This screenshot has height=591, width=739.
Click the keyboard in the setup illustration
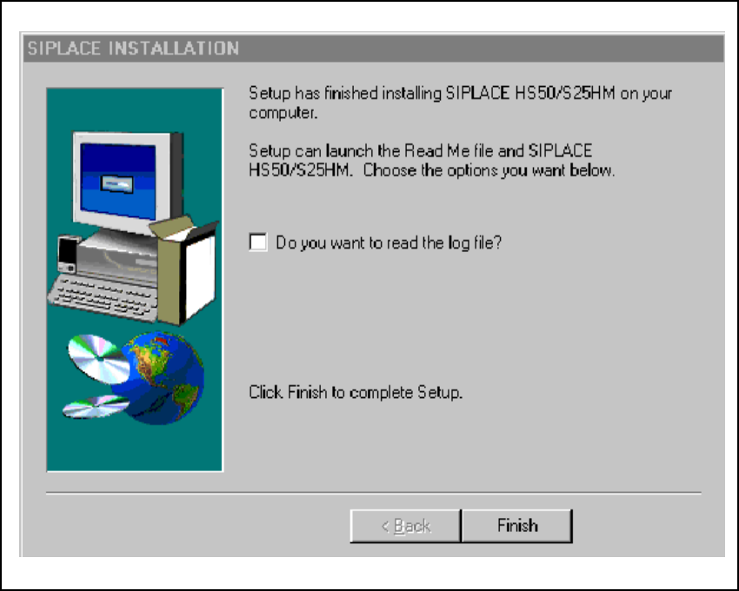[x=103, y=297]
